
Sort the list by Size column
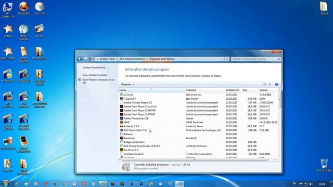(250, 90)
